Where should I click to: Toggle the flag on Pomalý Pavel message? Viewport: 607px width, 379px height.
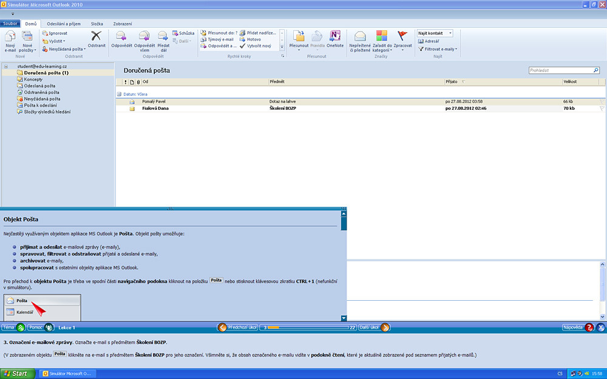click(602, 102)
